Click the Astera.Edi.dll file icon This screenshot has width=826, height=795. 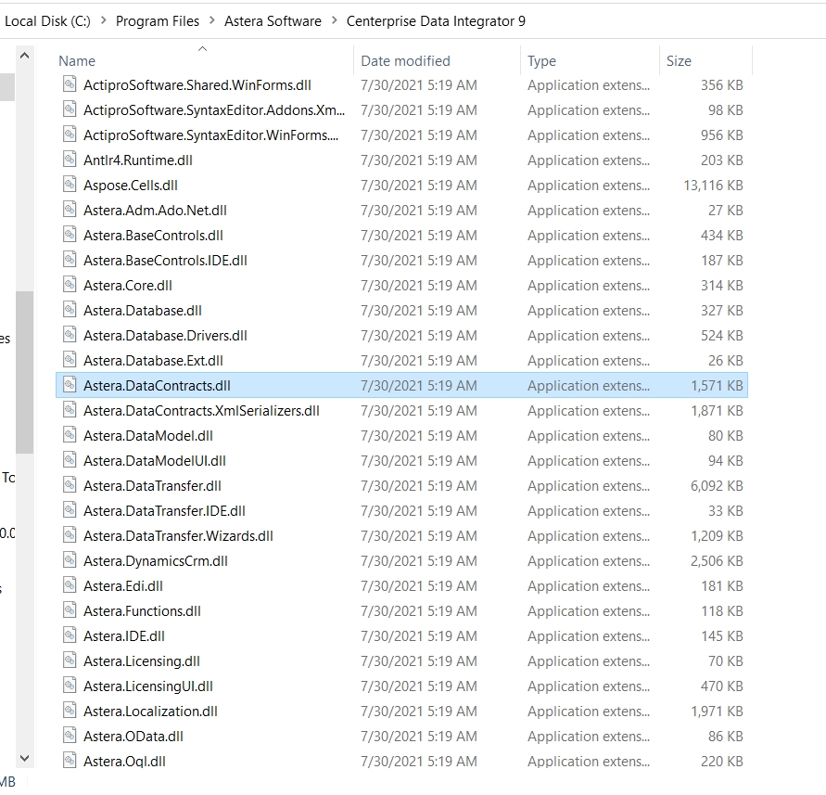[x=70, y=585]
